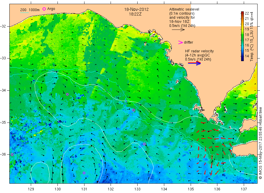Click longitude axis label 134
The height and width of the screenshot is (193, 264).
point(164,189)
